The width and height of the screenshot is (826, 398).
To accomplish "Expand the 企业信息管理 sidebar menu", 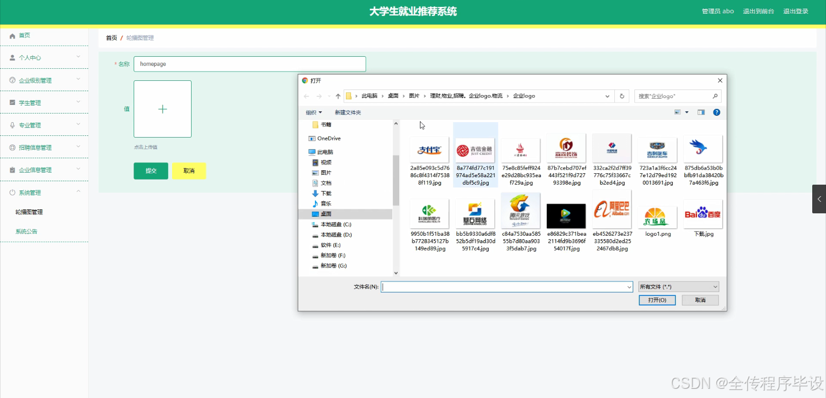I will 44,170.
